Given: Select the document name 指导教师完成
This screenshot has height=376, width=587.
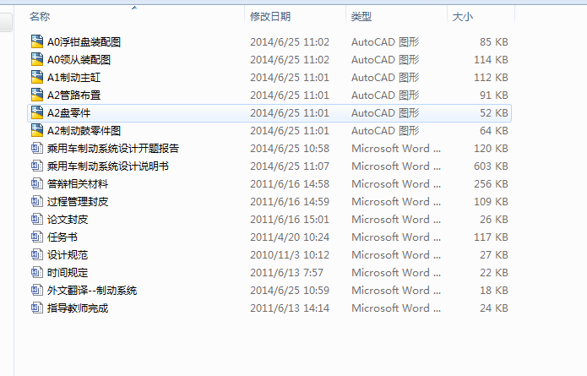Looking at the screenshot, I should pos(78,308).
